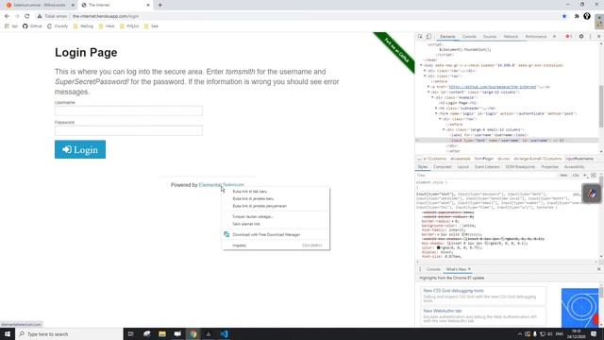Toggle the :hov element state button
Viewport: 604px width, 340px height.
click(x=563, y=176)
